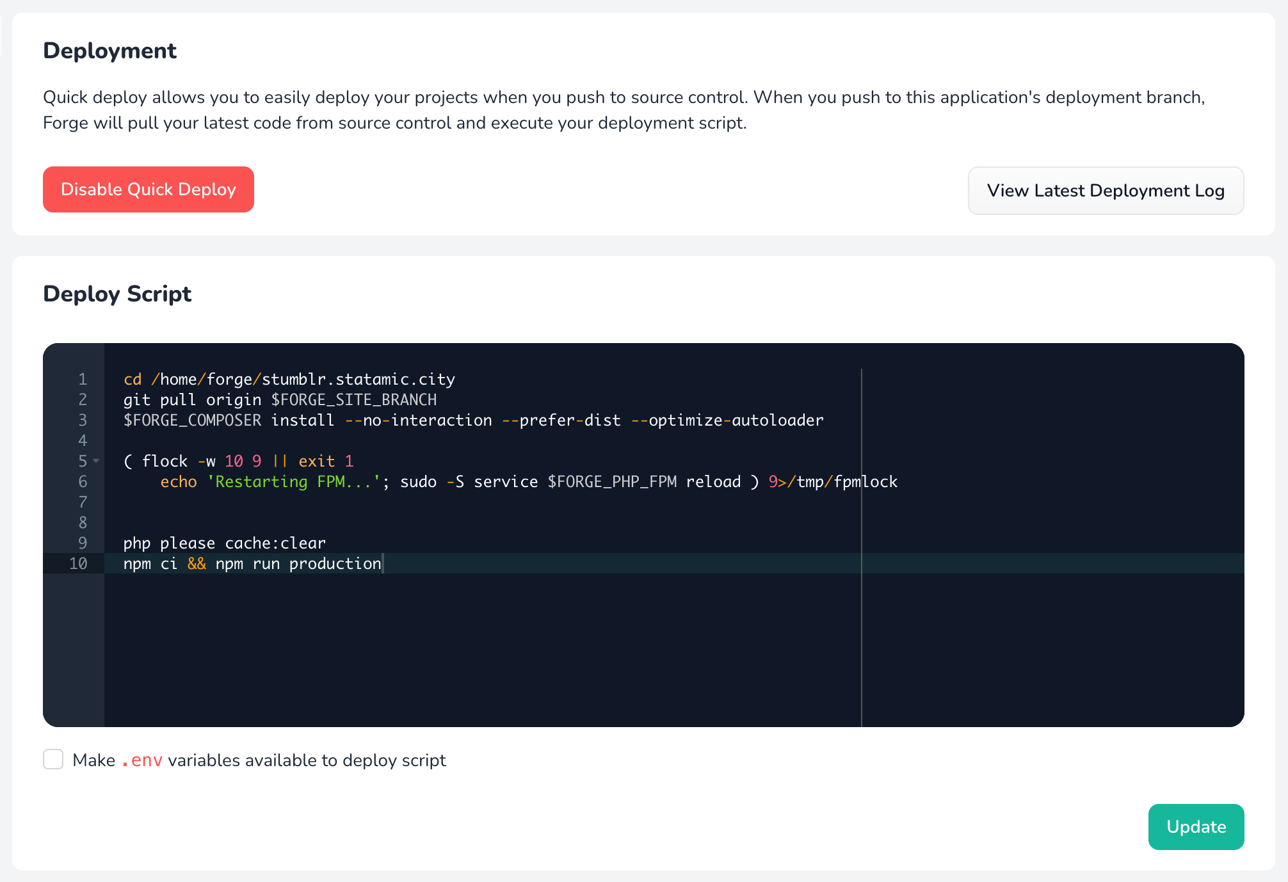Click inside the deploy script editor area

[576, 640]
